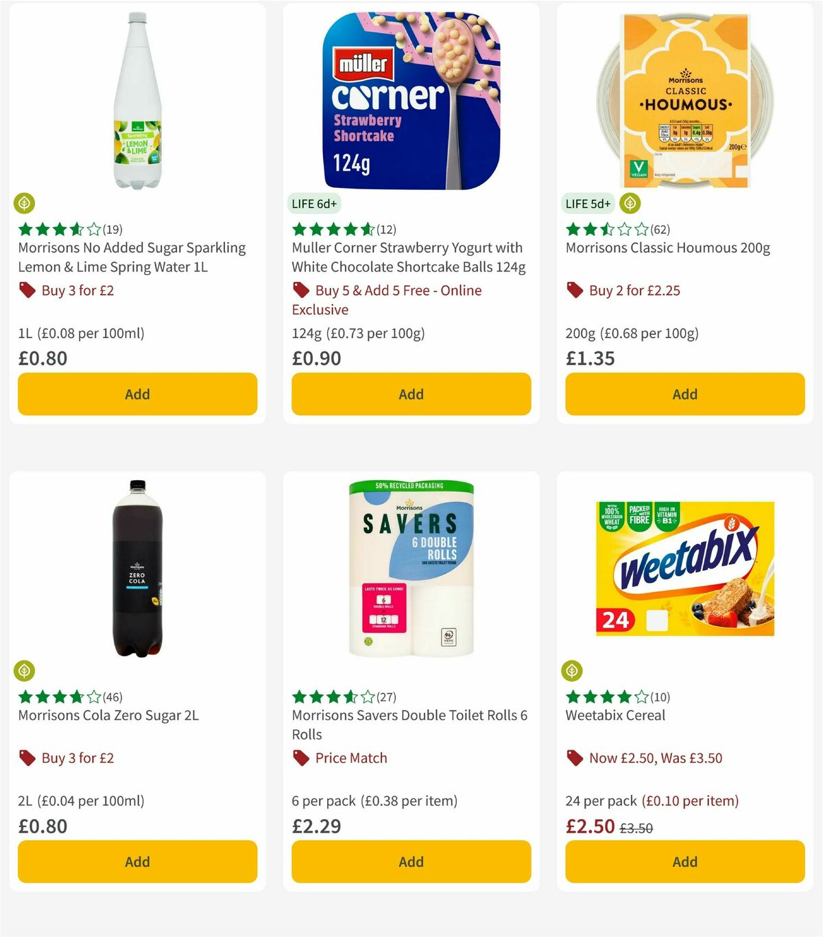
Task: Click the LIFE 6d+ badge on Muller Corner yogurt
Action: tap(315, 204)
